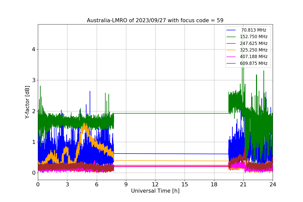Click the red legend line for 247.625 MHz
This screenshot has width=303, height=202.
pos(231,43)
